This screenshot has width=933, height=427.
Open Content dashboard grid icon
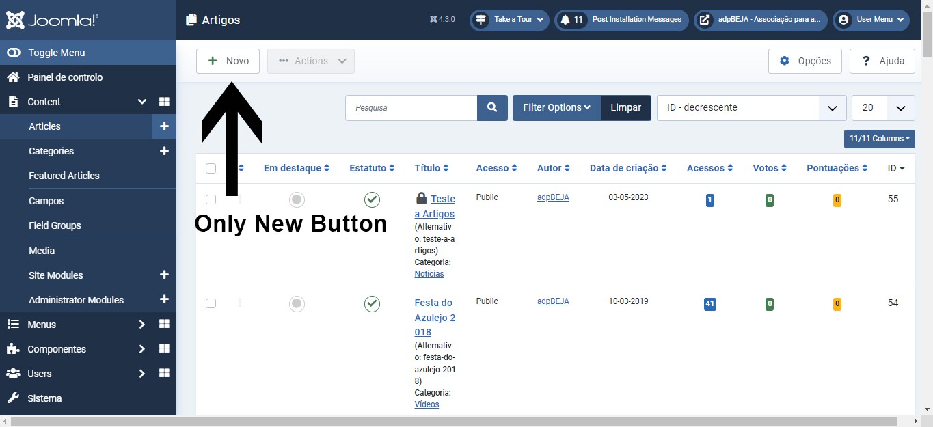[164, 102]
